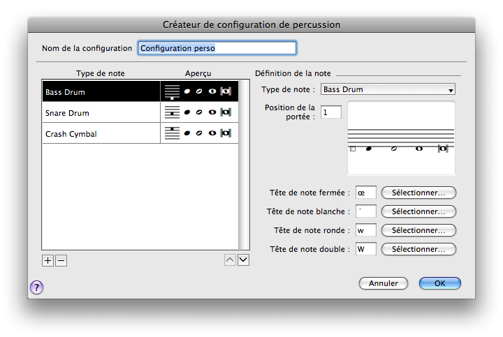Click the Bass Drum staff position preview icon
Image resolution: width=503 pixels, height=337 pixels.
pos(171,92)
